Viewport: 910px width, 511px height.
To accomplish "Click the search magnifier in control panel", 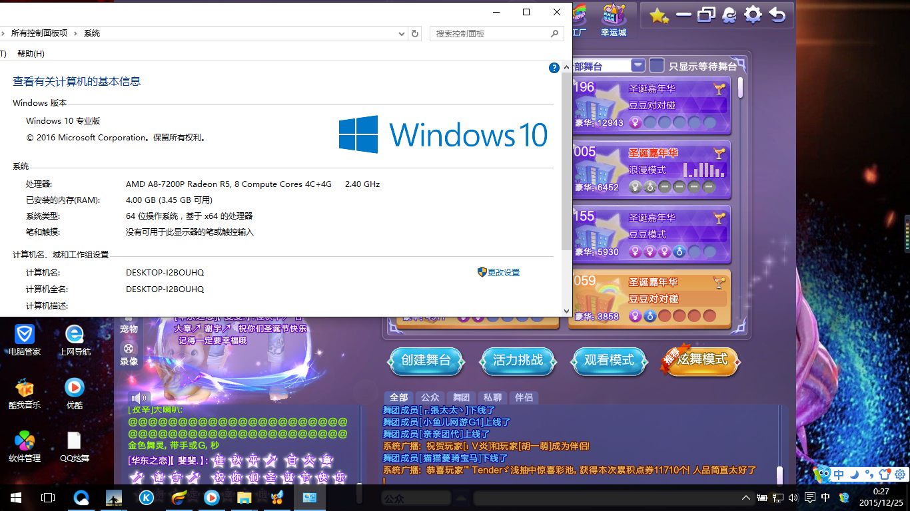I will [554, 33].
